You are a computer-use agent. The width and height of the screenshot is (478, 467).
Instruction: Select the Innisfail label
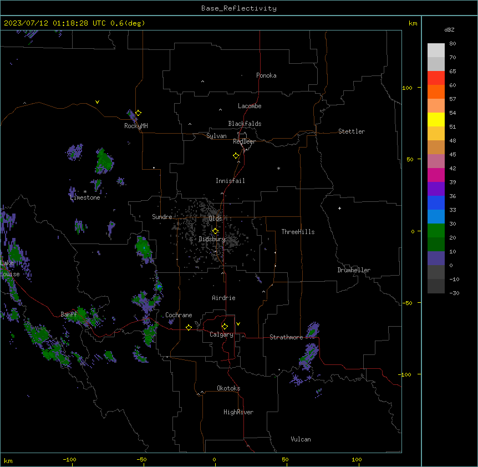tap(230, 181)
